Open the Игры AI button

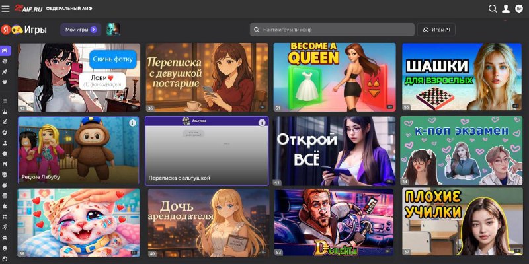coord(436,30)
